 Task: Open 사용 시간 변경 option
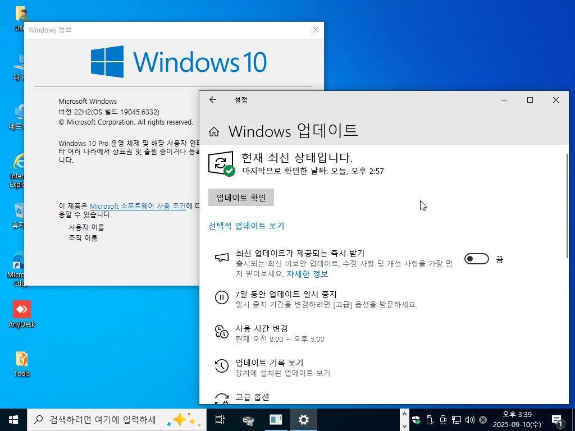262,328
